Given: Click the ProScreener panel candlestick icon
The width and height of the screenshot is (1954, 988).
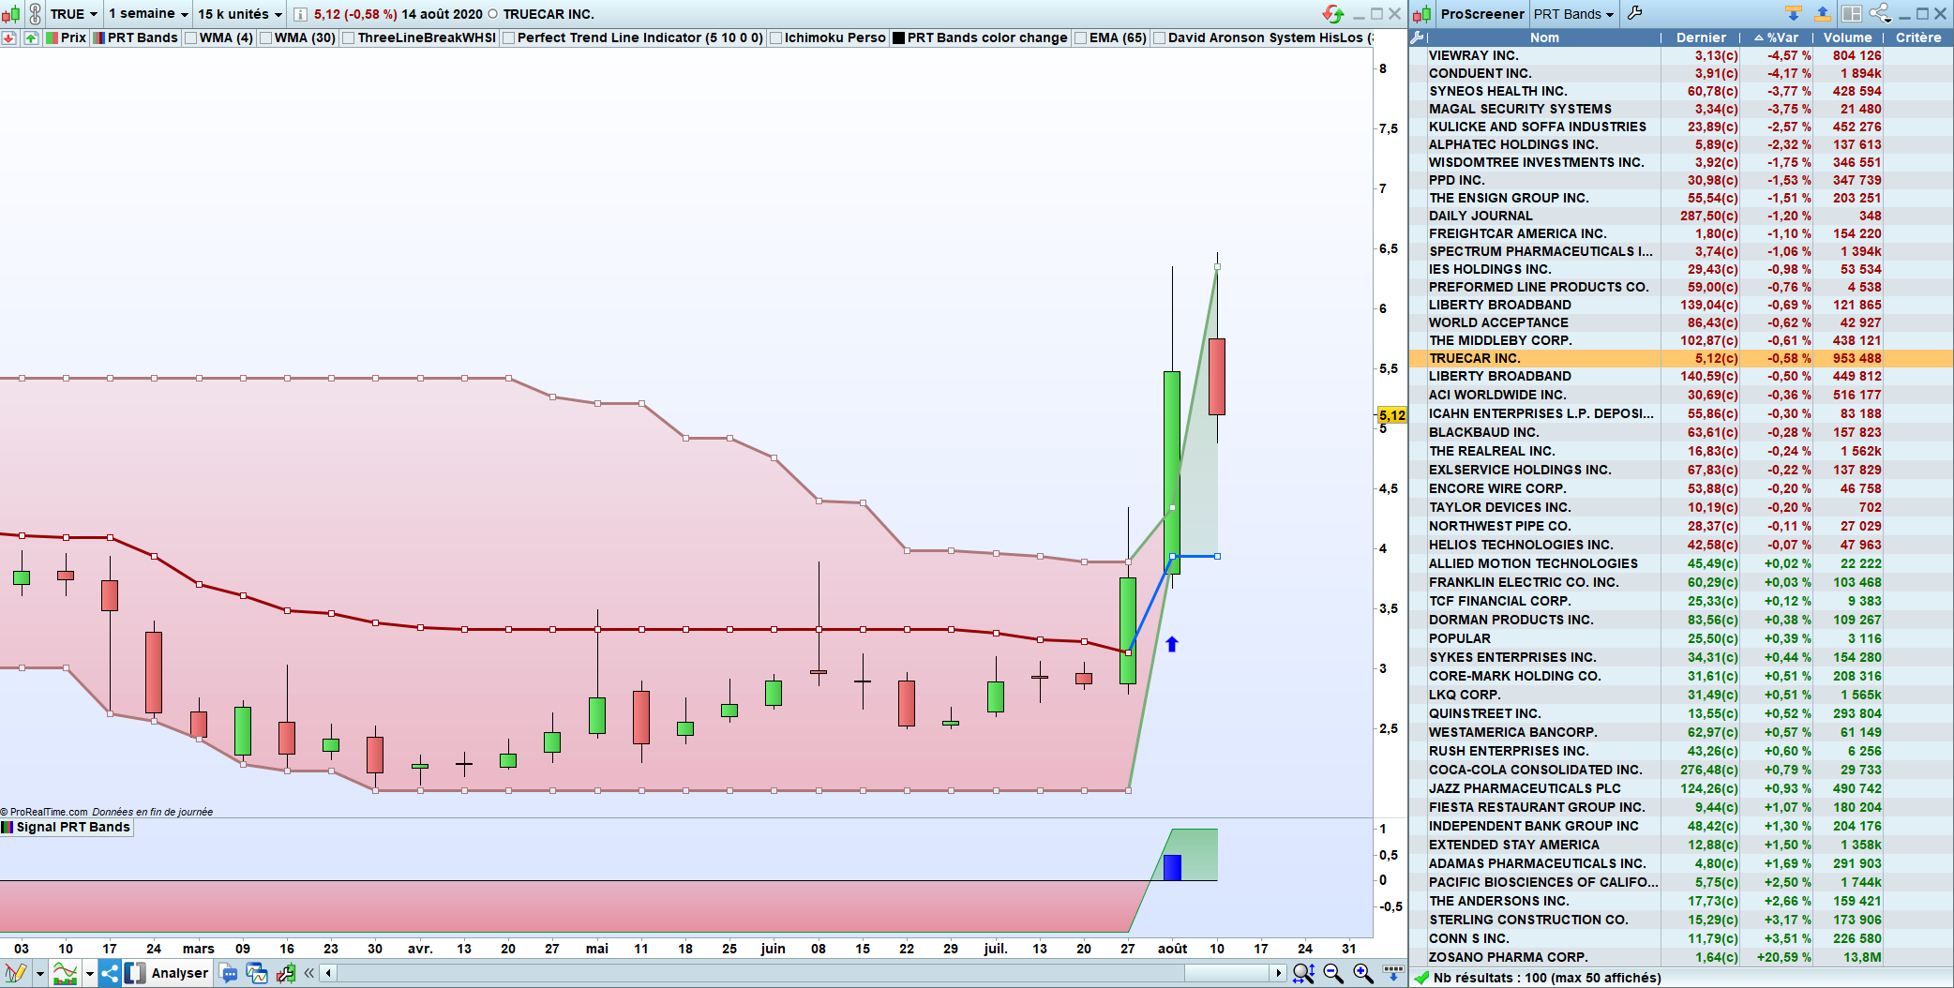Looking at the screenshot, I should coord(1422,14).
